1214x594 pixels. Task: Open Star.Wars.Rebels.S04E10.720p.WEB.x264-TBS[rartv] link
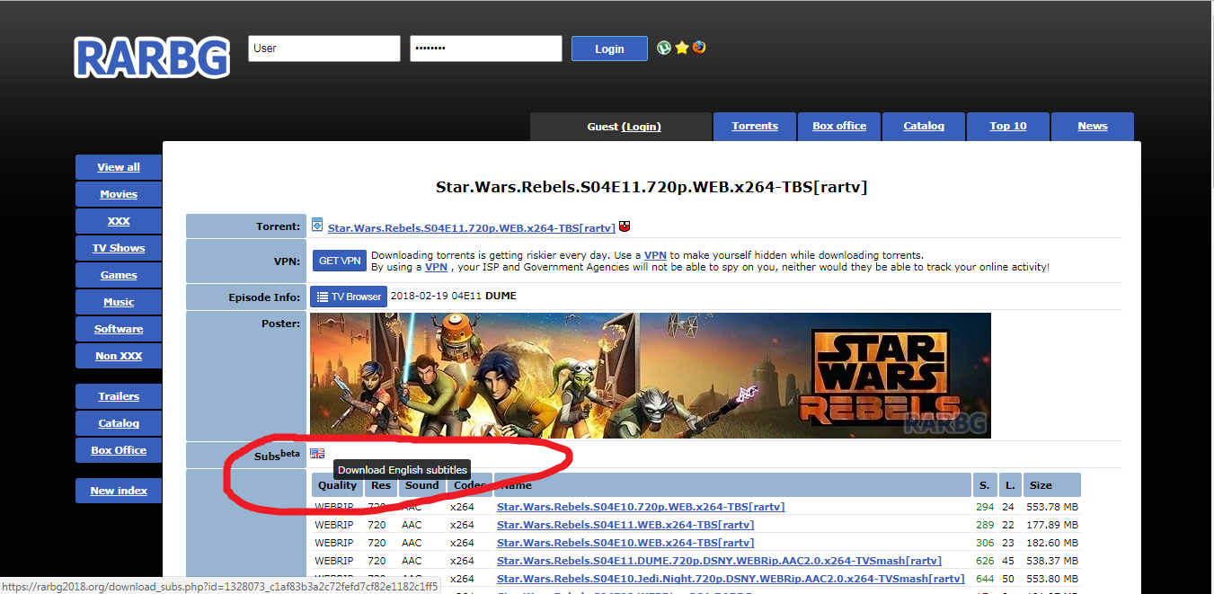click(641, 507)
